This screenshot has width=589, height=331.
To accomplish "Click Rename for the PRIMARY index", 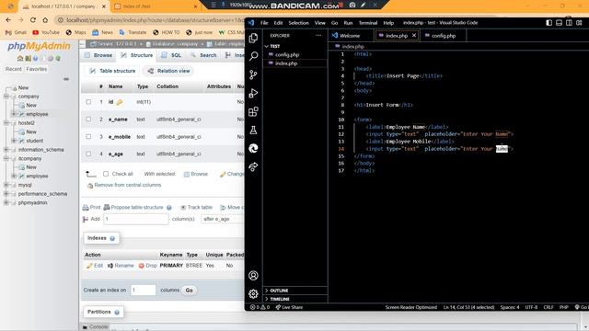I will click(x=121, y=266).
